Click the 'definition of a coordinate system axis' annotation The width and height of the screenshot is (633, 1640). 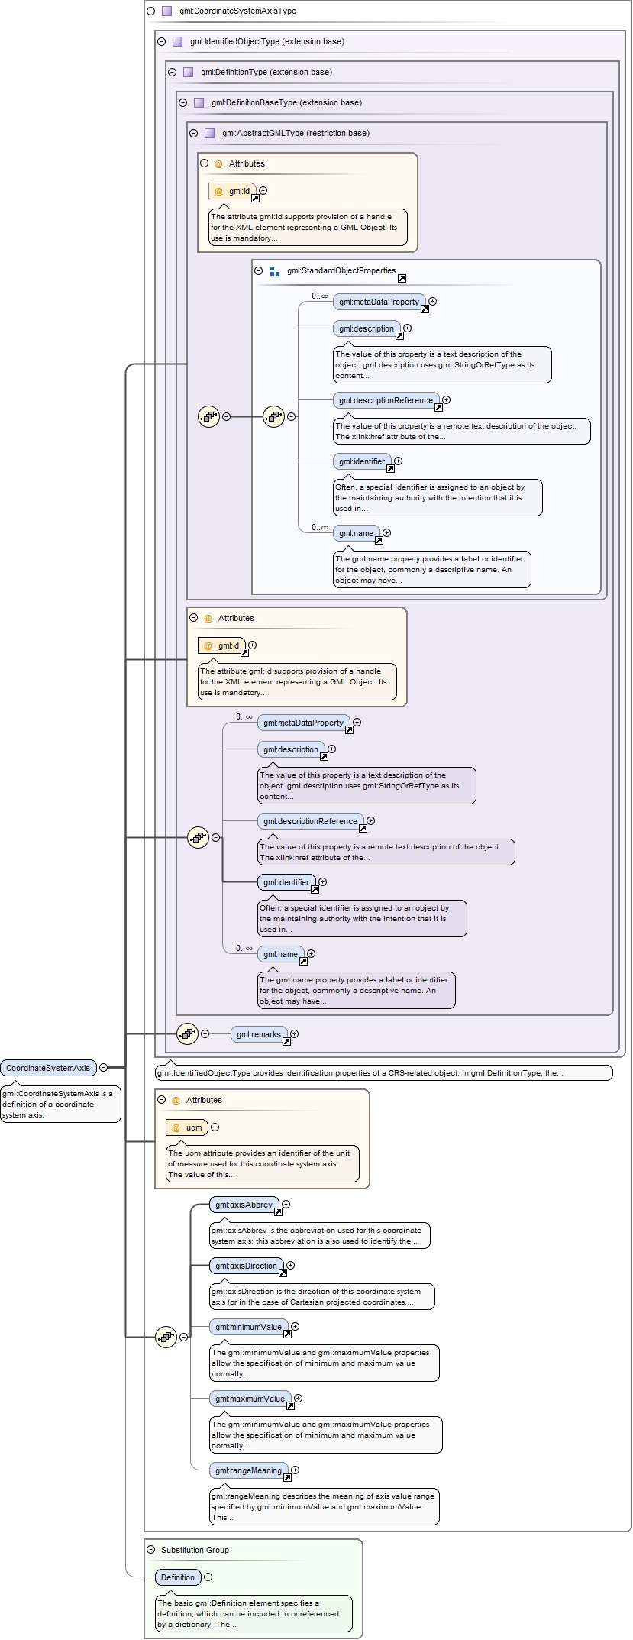tap(60, 1105)
